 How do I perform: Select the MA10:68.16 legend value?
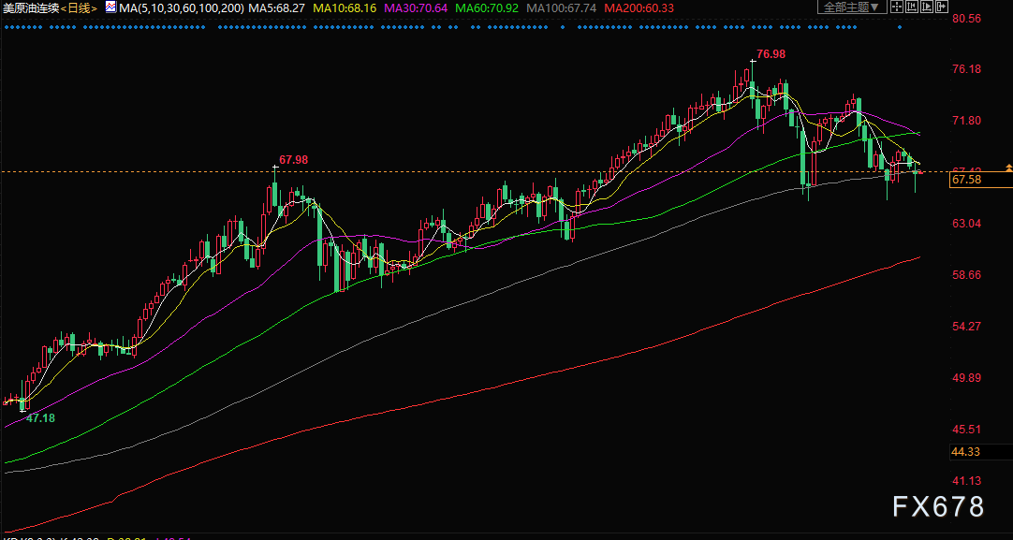(x=345, y=8)
